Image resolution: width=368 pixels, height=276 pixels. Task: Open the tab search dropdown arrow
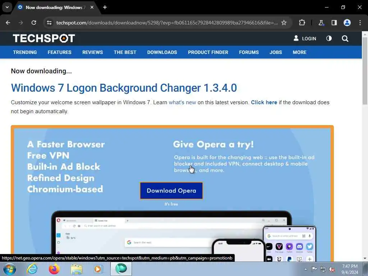pos(7,7)
